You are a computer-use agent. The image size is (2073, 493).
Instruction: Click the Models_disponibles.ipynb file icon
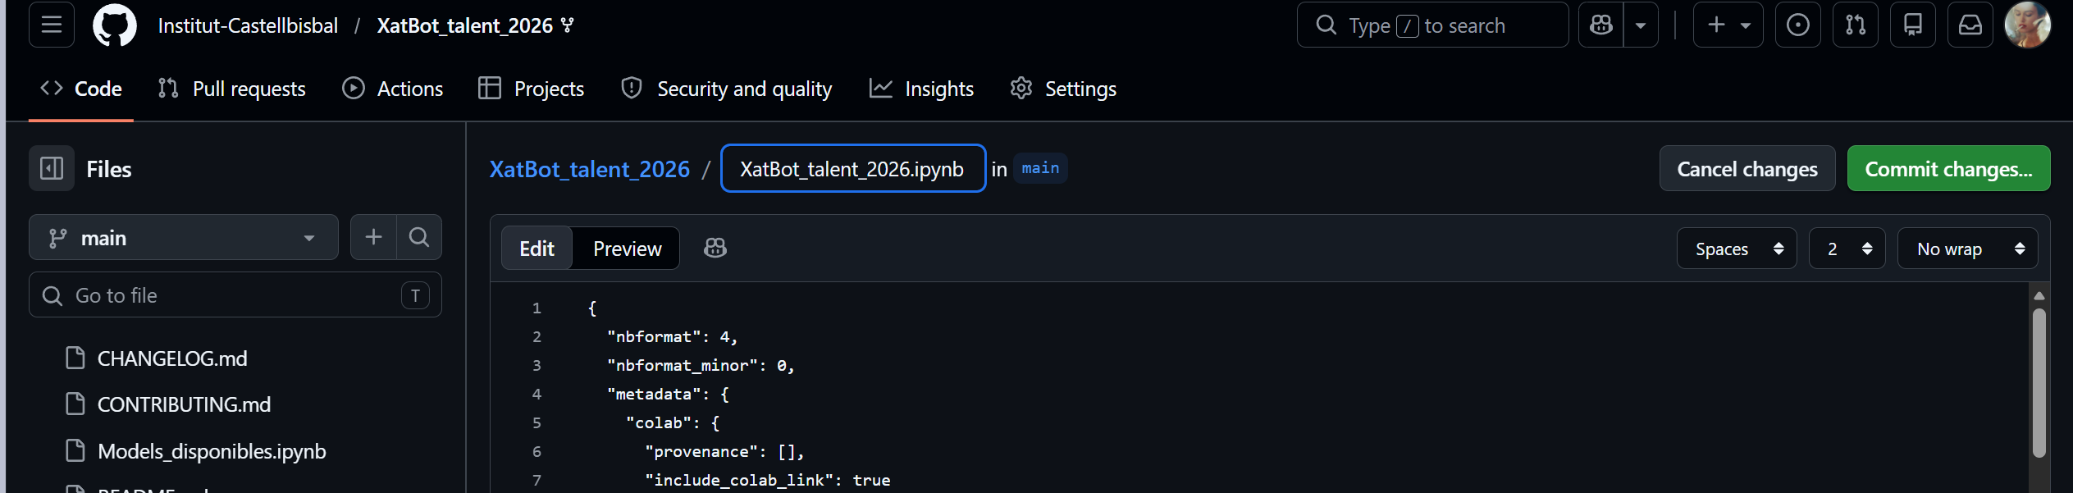(x=75, y=450)
